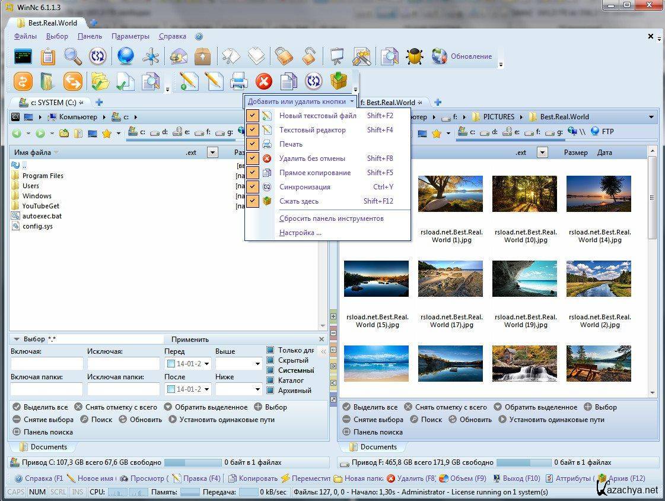This screenshot has width=665, height=501.
Task: Expand the Выше size dropdown
Action: pyautogui.click(x=257, y=364)
